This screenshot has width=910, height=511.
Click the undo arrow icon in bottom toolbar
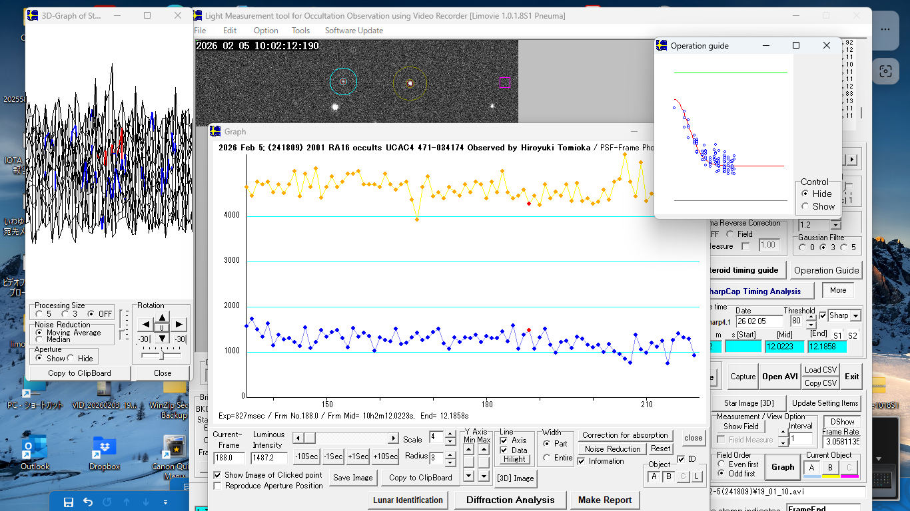click(87, 502)
